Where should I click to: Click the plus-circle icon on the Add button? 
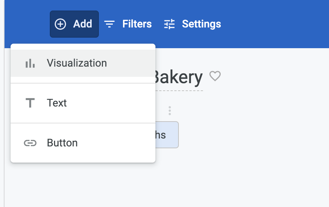point(60,24)
